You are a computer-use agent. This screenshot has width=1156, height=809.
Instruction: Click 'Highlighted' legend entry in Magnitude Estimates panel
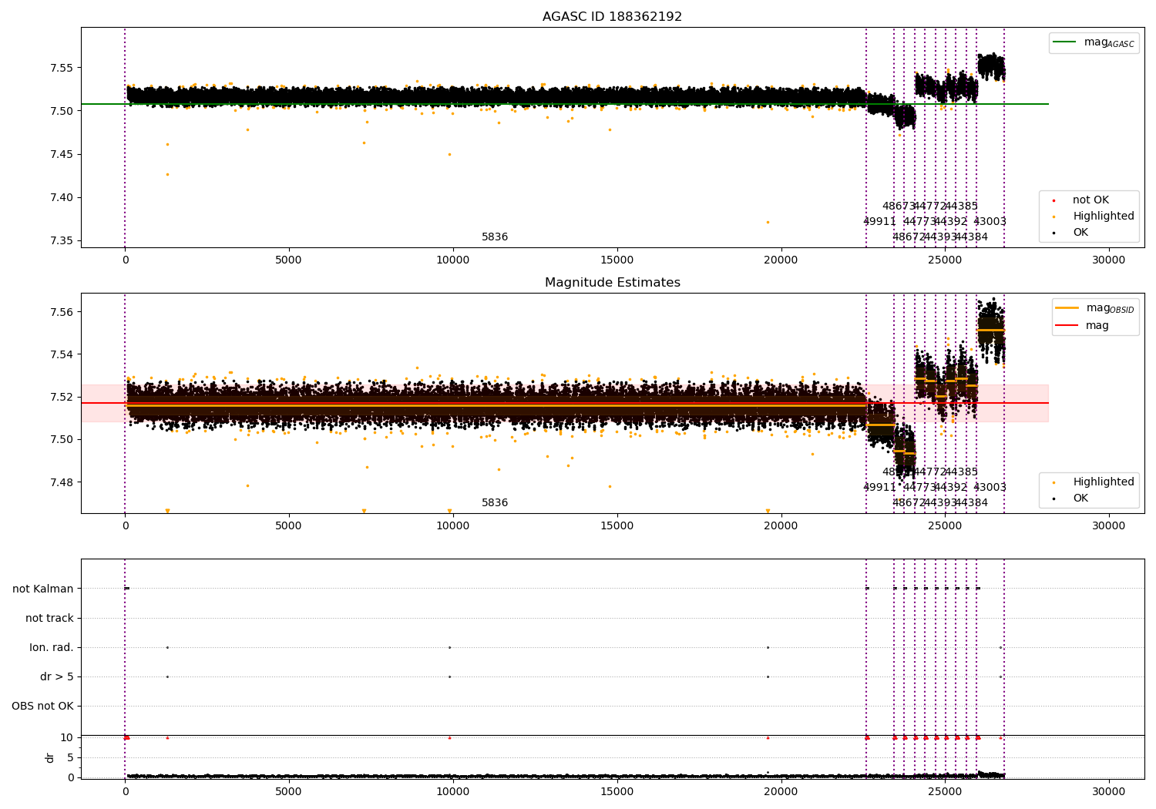click(x=1103, y=482)
